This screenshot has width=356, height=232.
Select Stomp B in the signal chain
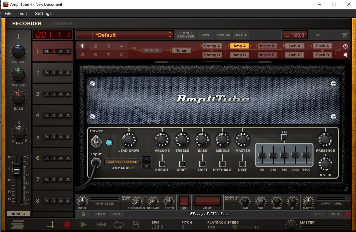212,55
